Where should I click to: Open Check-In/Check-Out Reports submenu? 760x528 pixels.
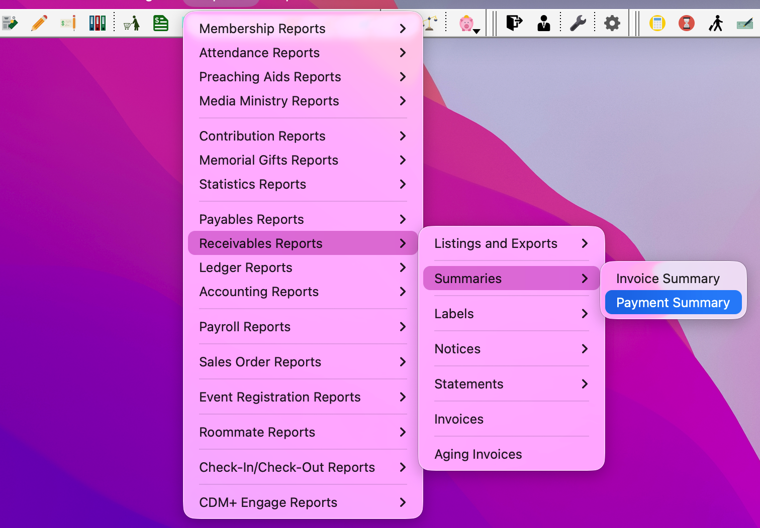303,467
